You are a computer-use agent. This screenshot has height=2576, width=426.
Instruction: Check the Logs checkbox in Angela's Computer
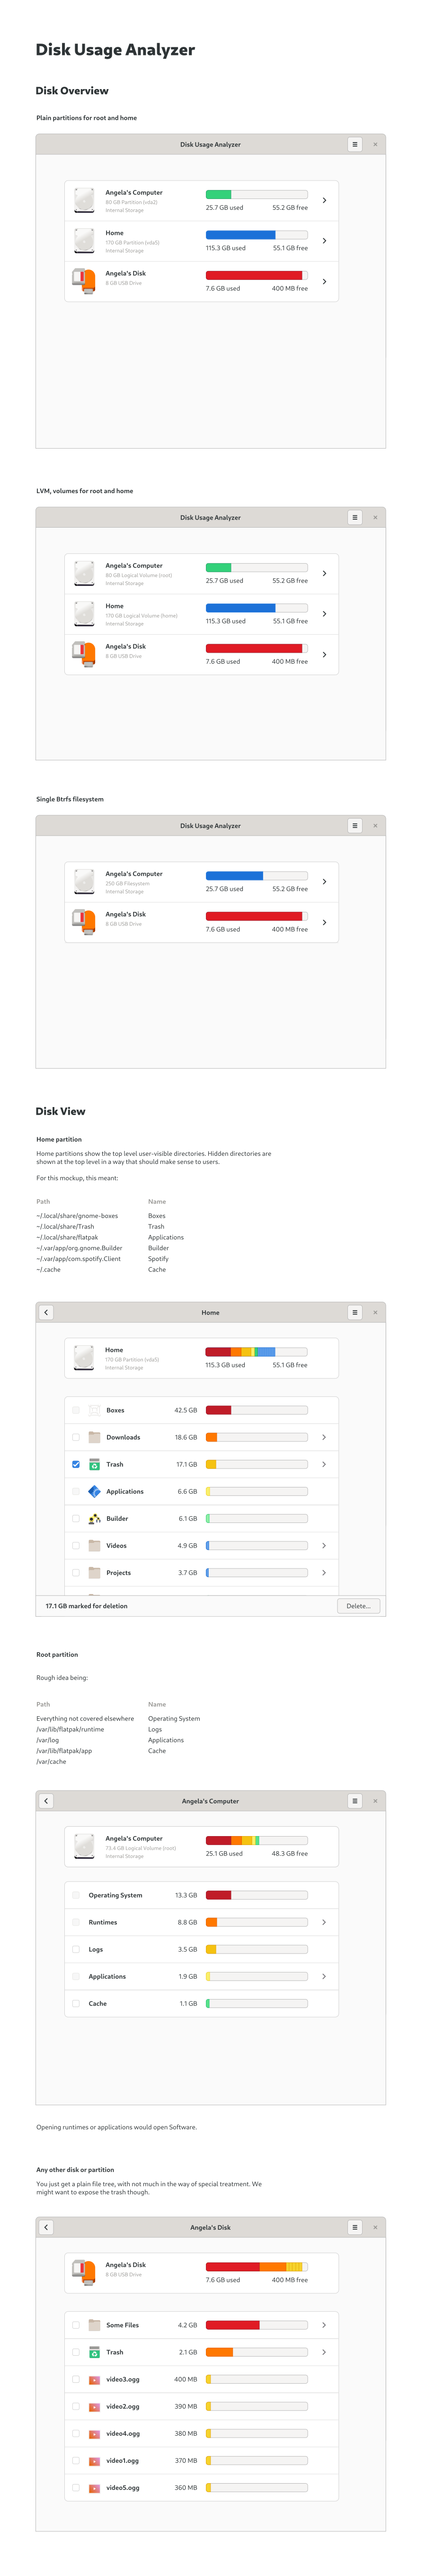pos(76,1949)
